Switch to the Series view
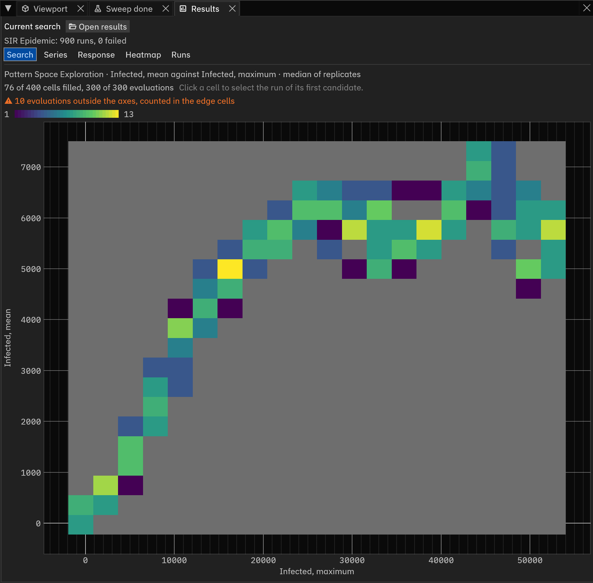The width and height of the screenshot is (593, 583). pos(56,55)
